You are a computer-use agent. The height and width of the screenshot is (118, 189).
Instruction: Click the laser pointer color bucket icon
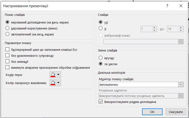coord(53,83)
